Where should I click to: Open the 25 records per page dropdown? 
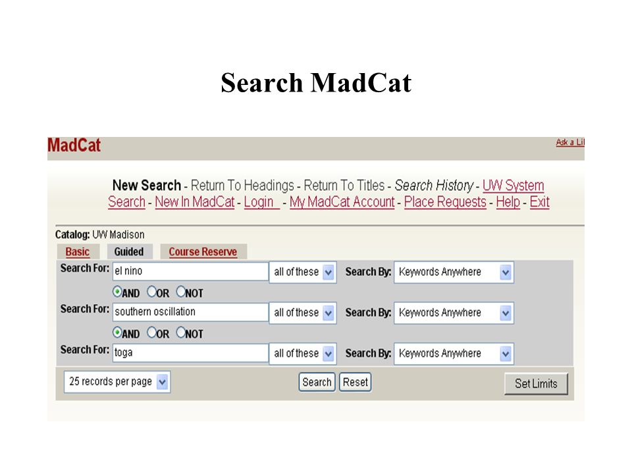click(x=117, y=382)
